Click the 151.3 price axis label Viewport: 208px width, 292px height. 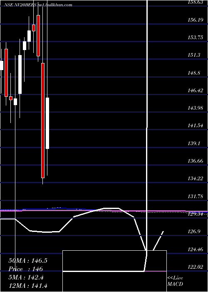[194, 55]
